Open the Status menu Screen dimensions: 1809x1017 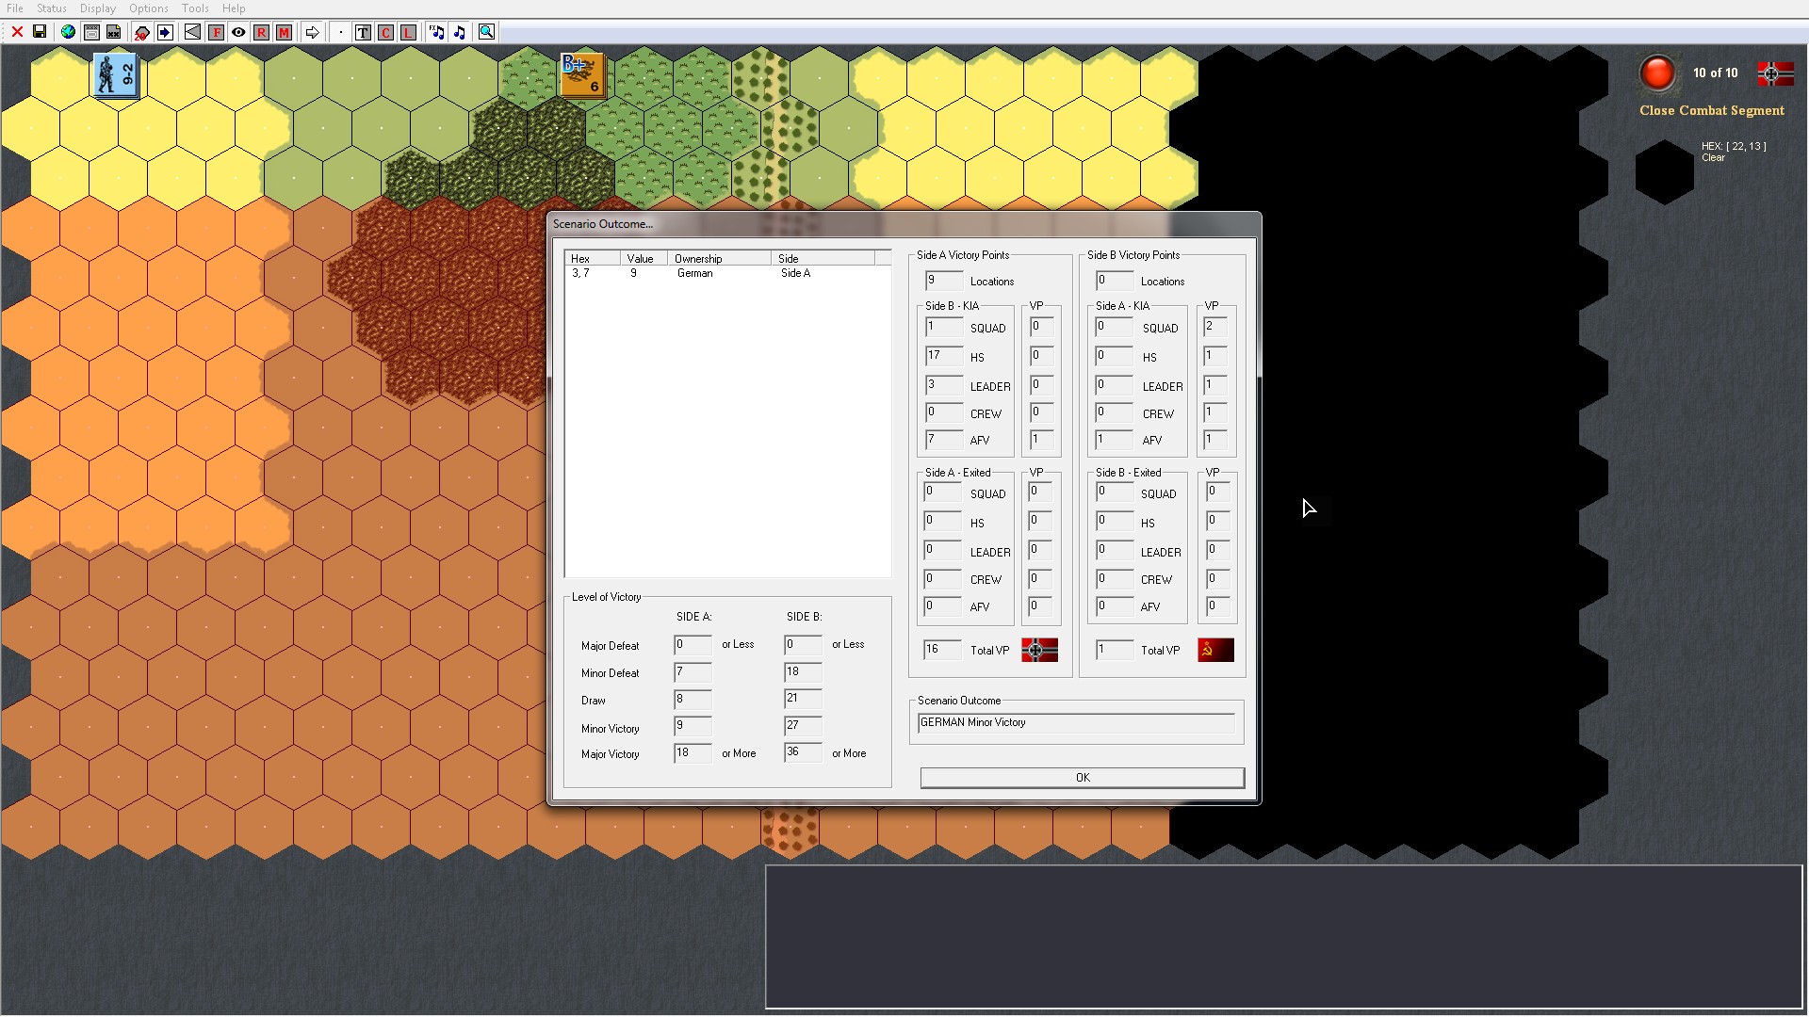[52, 8]
